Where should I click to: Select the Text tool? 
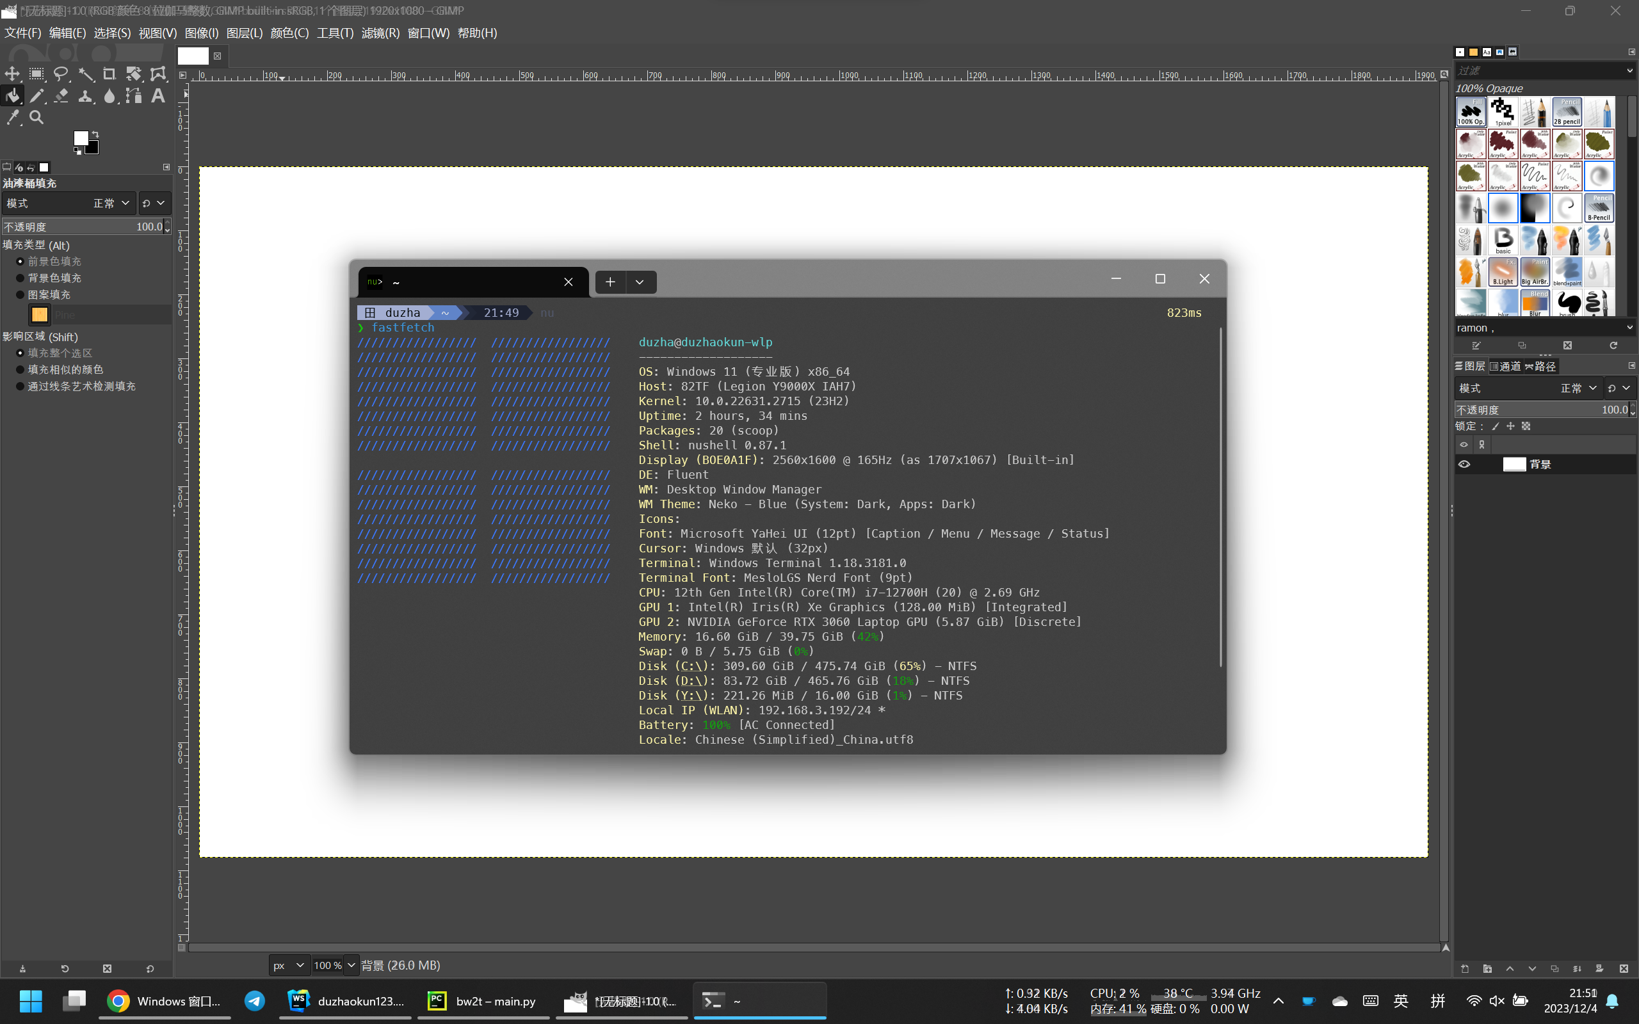coord(157,95)
